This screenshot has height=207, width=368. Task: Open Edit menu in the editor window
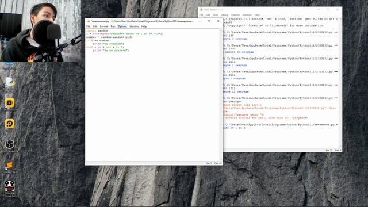click(x=95, y=26)
